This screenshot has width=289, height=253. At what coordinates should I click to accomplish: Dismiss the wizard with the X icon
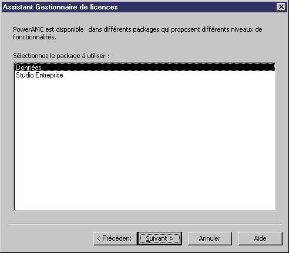click(281, 7)
